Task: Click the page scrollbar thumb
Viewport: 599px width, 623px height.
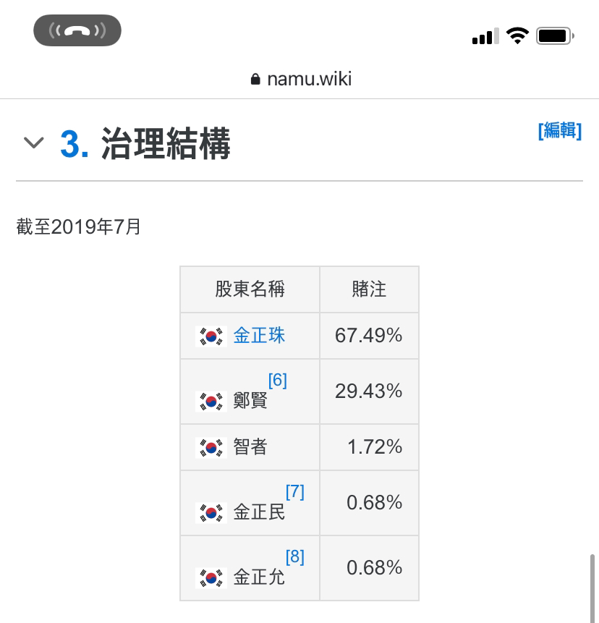Action: coord(592,588)
